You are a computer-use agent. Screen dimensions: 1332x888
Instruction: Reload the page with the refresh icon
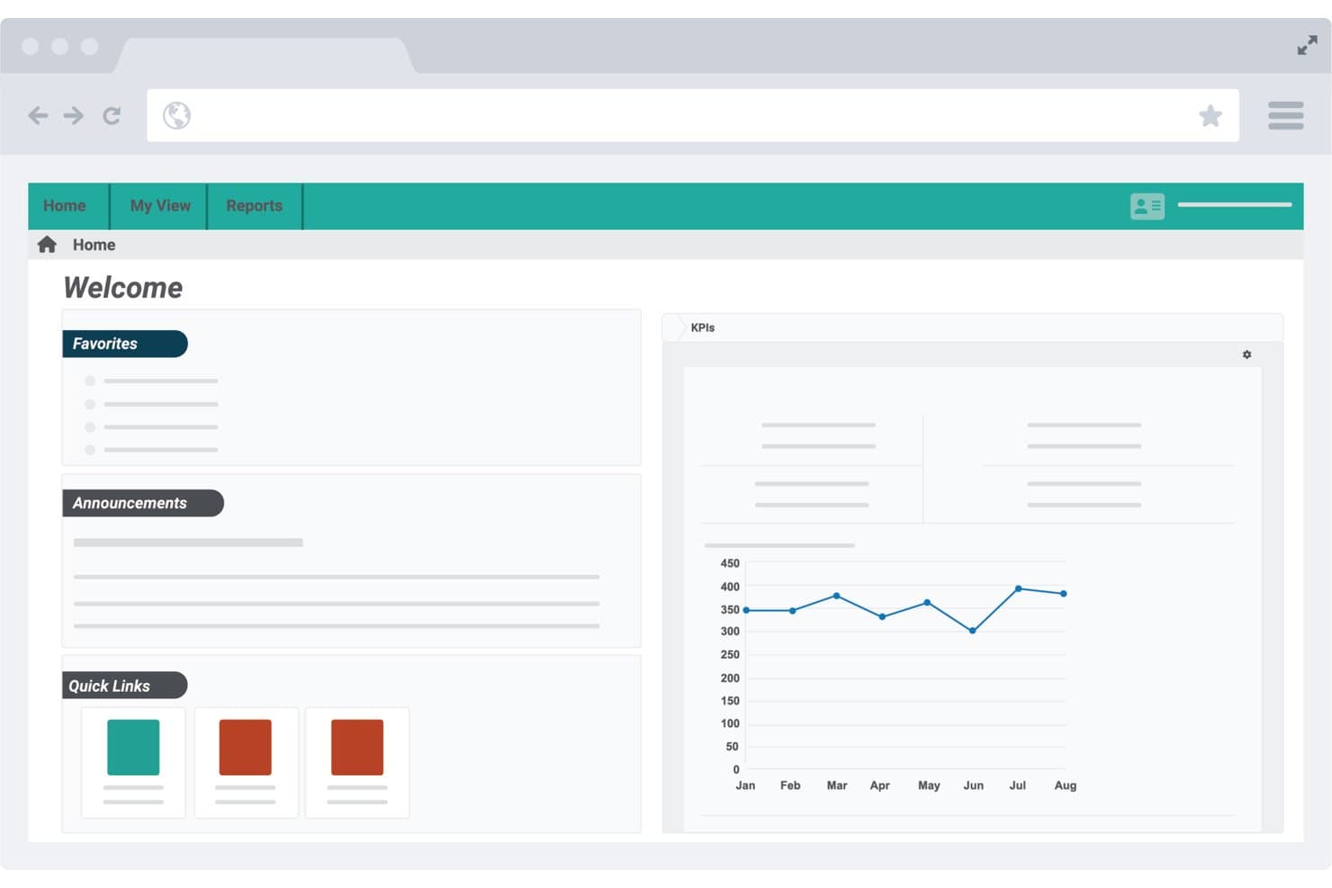[x=112, y=115]
